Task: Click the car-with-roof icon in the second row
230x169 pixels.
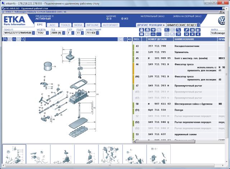Action: click(153, 34)
